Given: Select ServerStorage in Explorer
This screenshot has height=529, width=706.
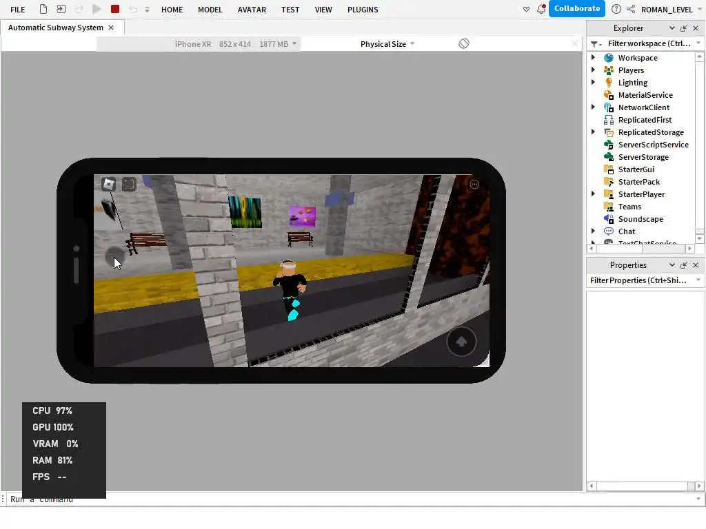Looking at the screenshot, I should (x=643, y=157).
